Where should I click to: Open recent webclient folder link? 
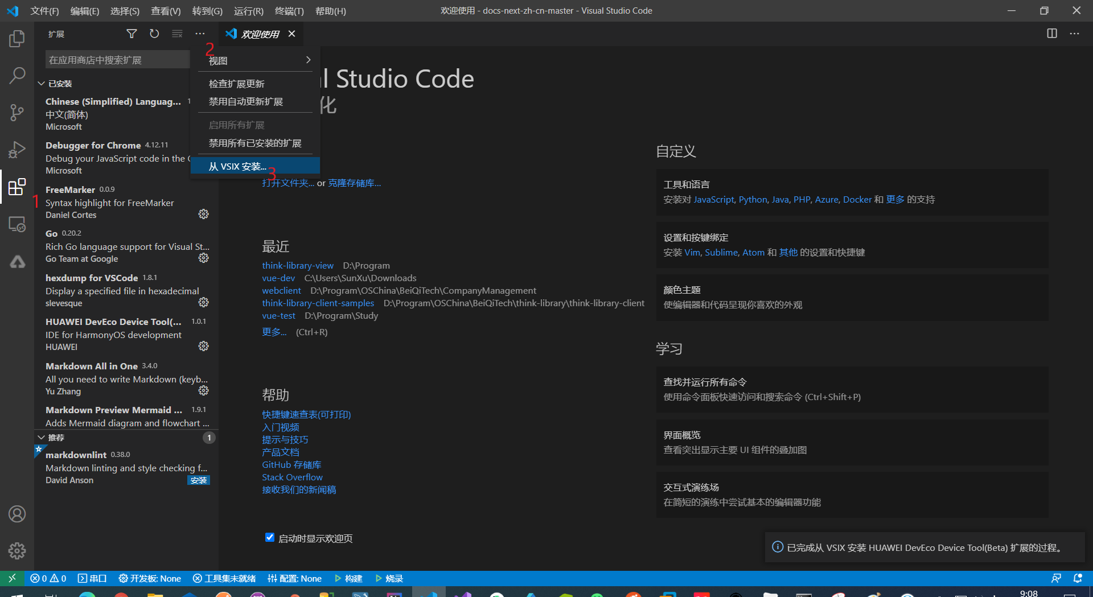click(x=281, y=291)
